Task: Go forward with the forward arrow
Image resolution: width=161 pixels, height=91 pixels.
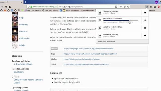Action: coord(2,7)
